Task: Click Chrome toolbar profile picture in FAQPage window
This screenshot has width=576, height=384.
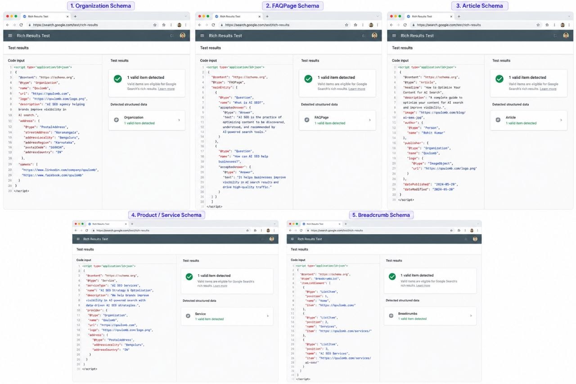Action: 371,25
